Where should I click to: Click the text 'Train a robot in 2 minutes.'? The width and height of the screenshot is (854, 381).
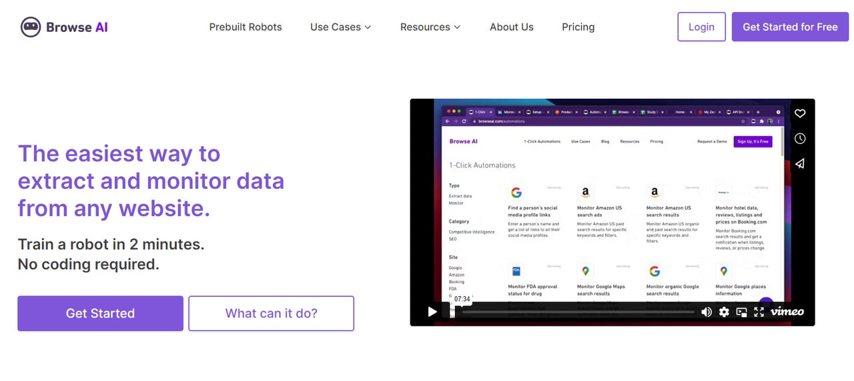111,244
